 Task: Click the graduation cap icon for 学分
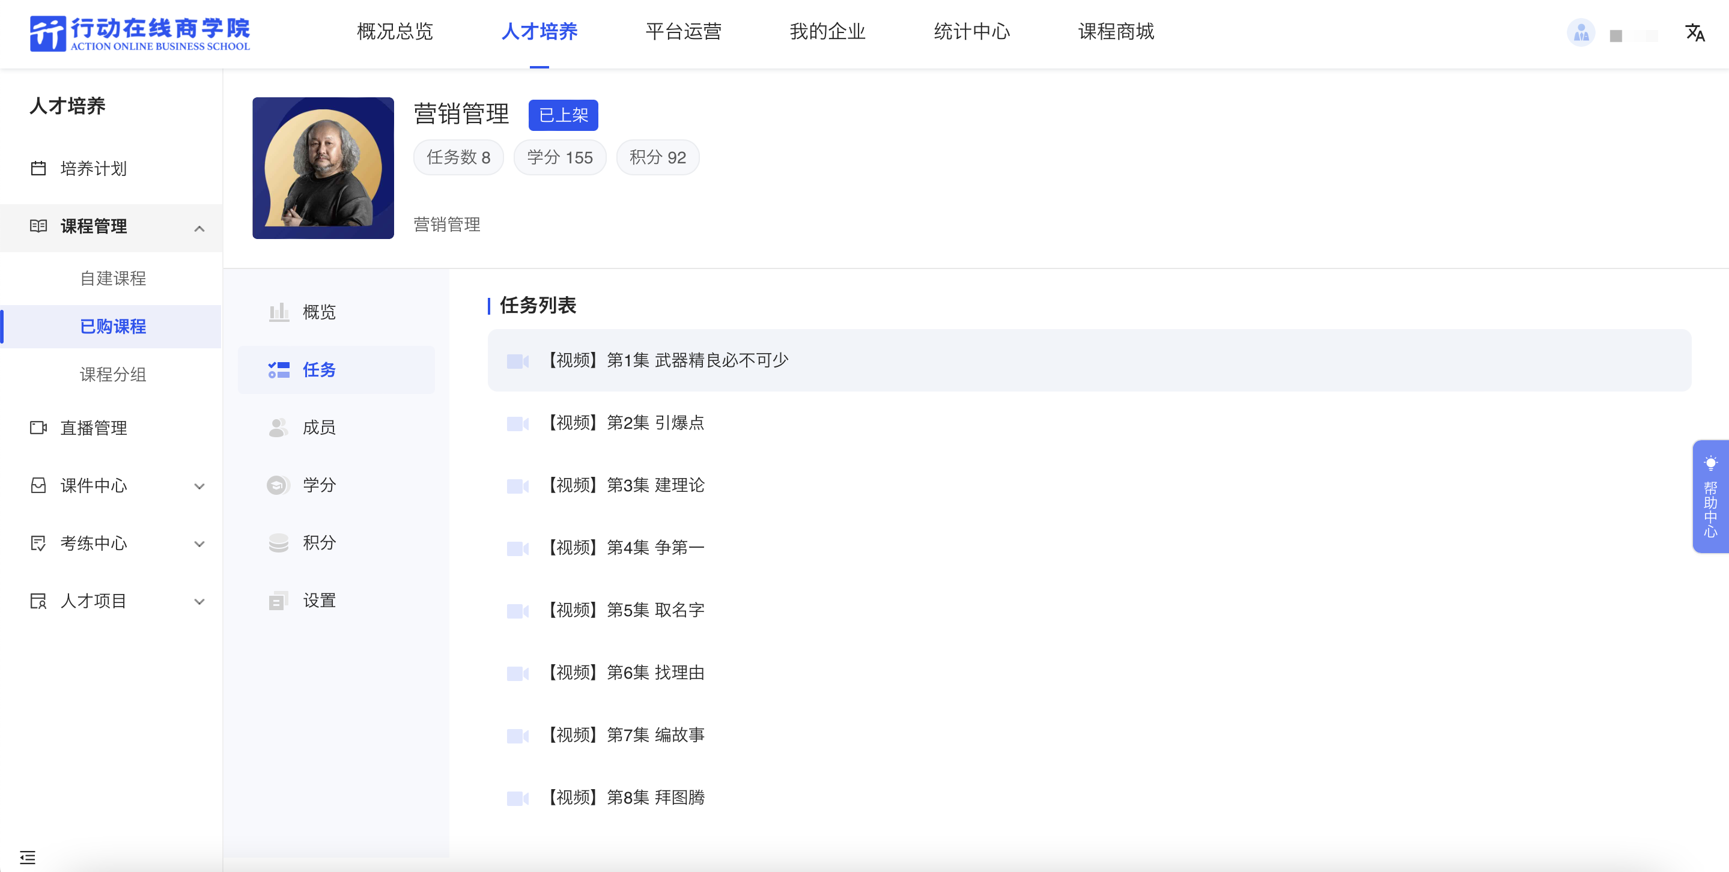(x=279, y=485)
